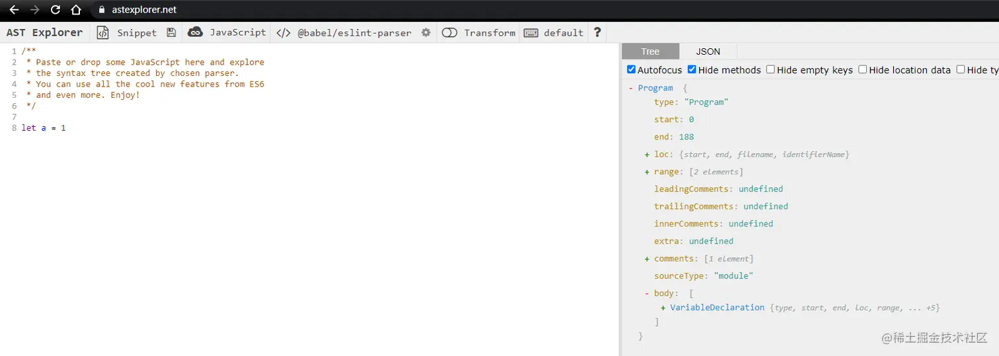The height and width of the screenshot is (356, 999).
Task: Click the loc key label
Action: click(x=662, y=155)
